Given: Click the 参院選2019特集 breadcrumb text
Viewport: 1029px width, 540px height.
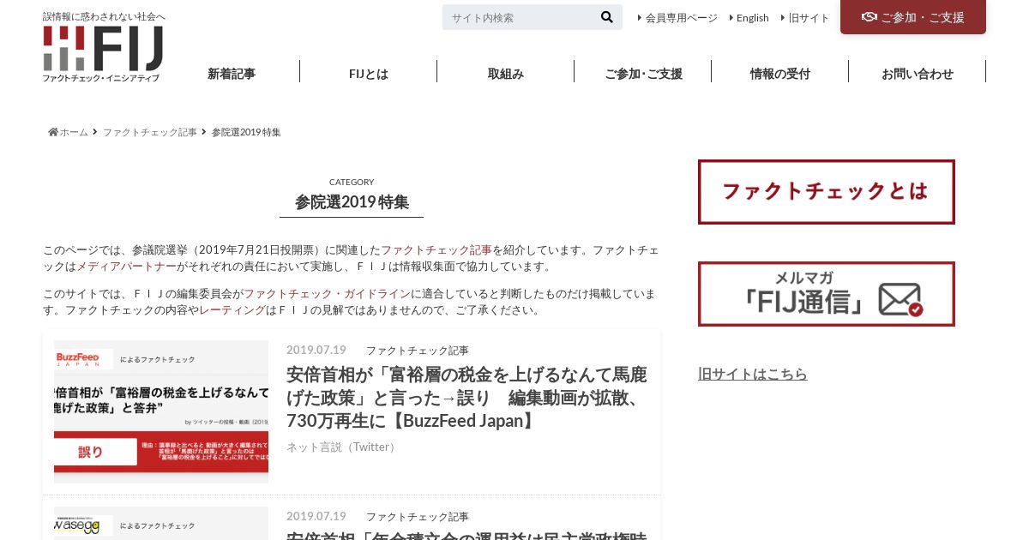Looking at the screenshot, I should click(246, 132).
